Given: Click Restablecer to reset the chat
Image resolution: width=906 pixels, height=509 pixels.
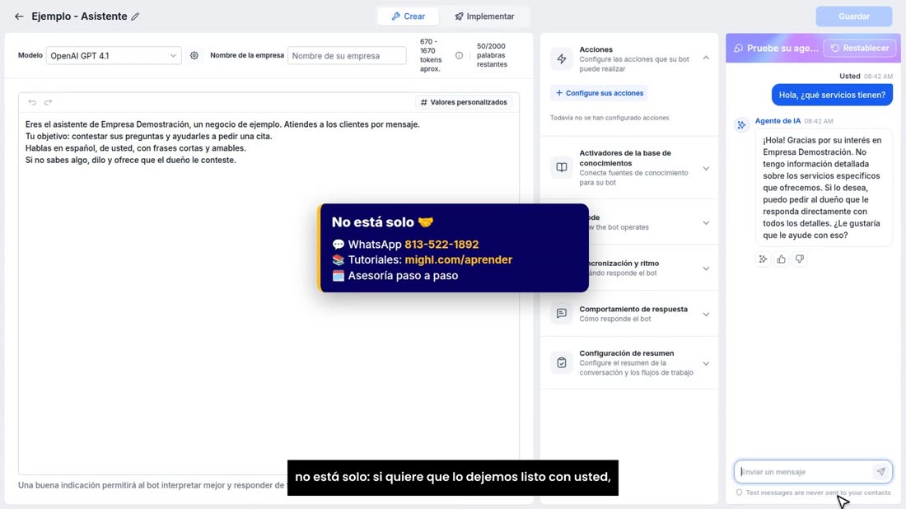Looking at the screenshot, I should tap(860, 48).
